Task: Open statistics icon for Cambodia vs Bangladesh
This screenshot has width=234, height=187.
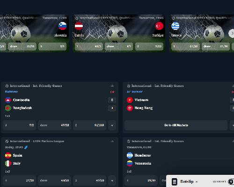Action: tap(112, 86)
